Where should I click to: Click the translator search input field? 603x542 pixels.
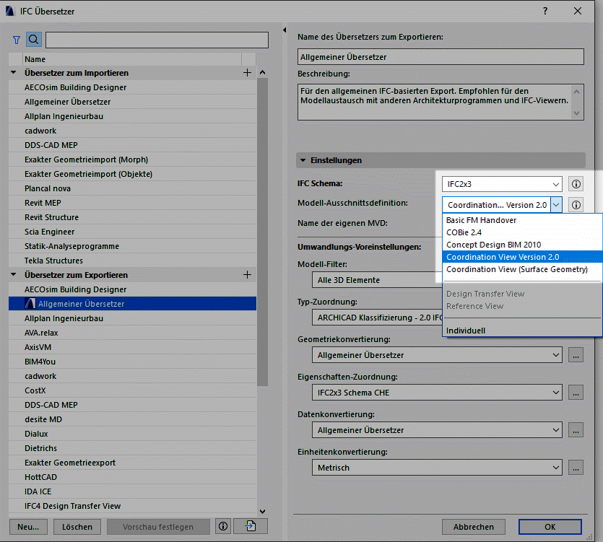pyautogui.click(x=157, y=40)
